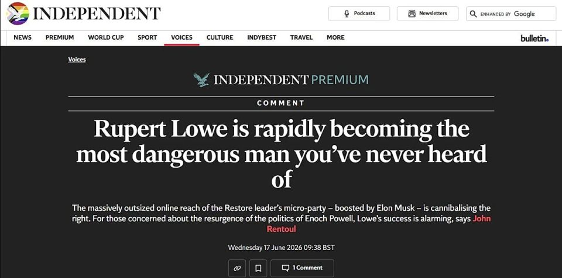Focus the Google enhanced search field
The image size is (562, 278).
tap(510, 13)
